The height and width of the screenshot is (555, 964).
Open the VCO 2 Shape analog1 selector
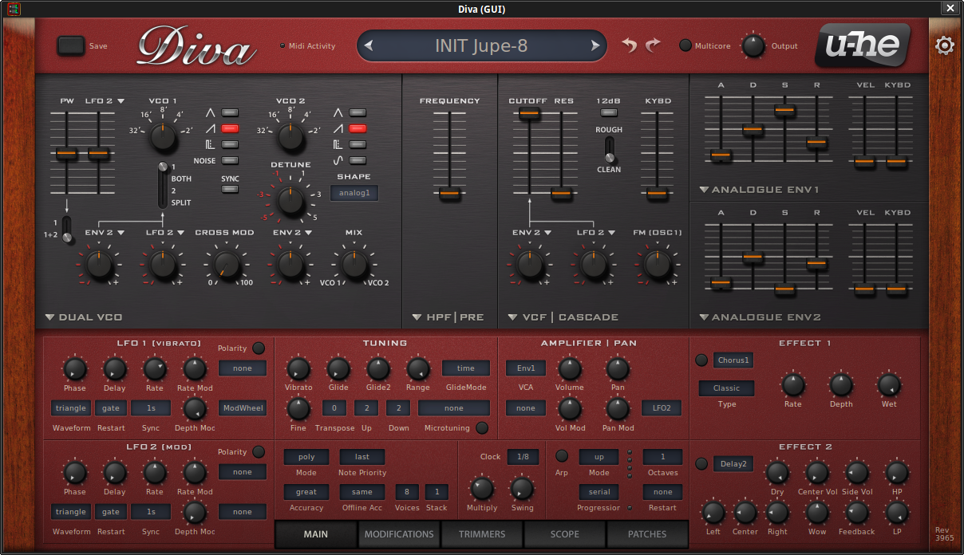(354, 193)
